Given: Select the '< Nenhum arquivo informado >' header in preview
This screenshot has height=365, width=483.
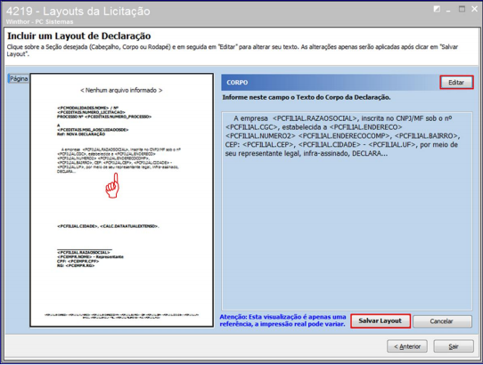Looking at the screenshot, I should 121,90.
